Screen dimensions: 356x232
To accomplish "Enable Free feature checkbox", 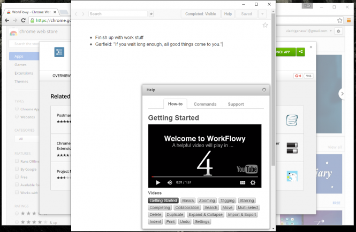I will (17, 177).
